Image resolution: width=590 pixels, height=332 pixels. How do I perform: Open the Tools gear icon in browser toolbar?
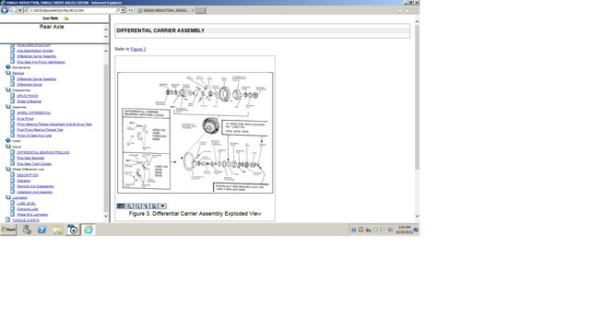coord(415,11)
